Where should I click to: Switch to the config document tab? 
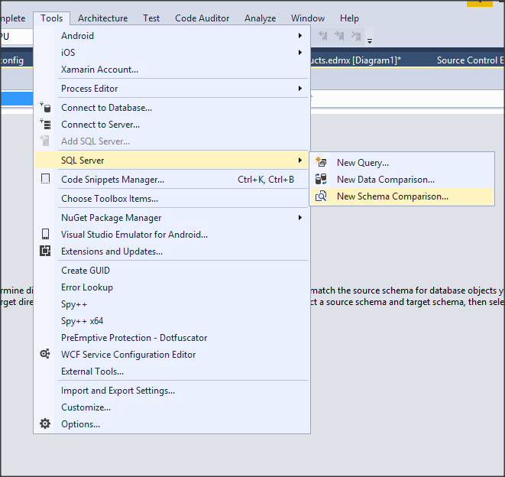(12, 60)
